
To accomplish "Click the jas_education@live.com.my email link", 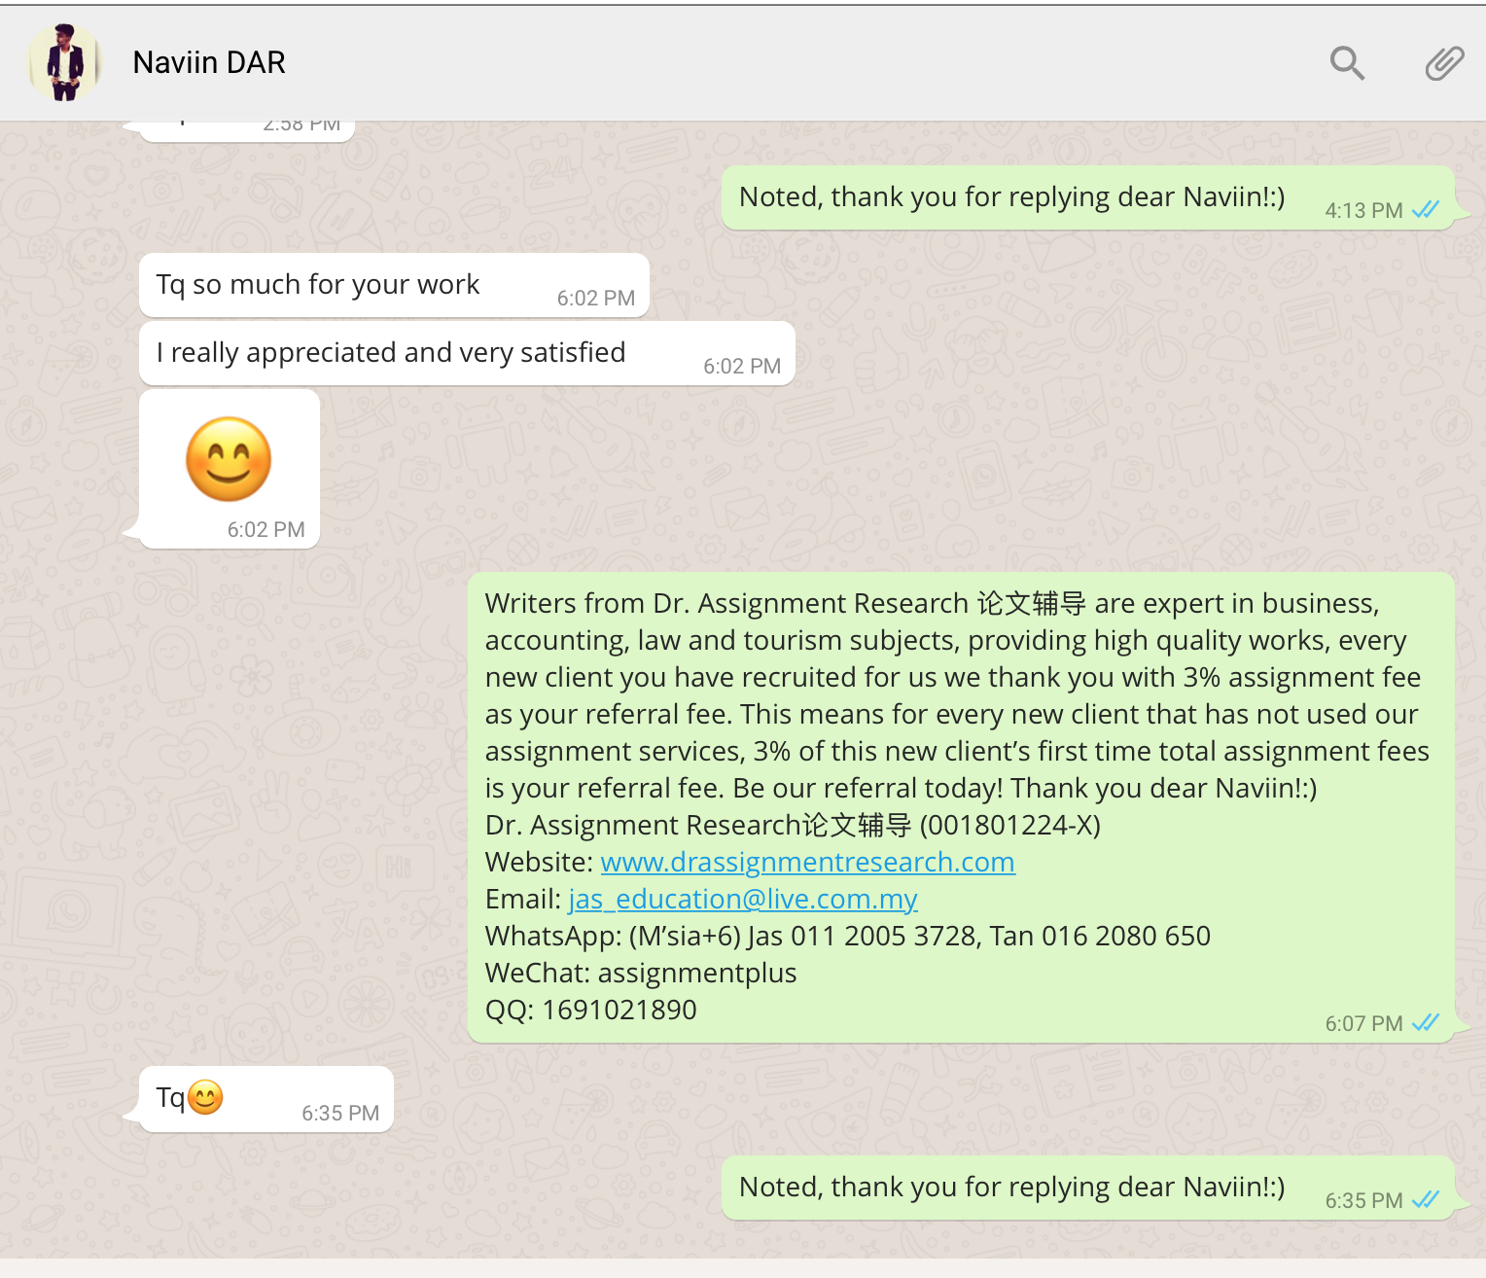I will [742, 899].
